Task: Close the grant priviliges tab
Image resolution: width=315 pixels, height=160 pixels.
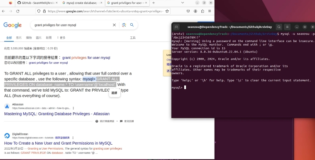Action: click(x=146, y=3)
